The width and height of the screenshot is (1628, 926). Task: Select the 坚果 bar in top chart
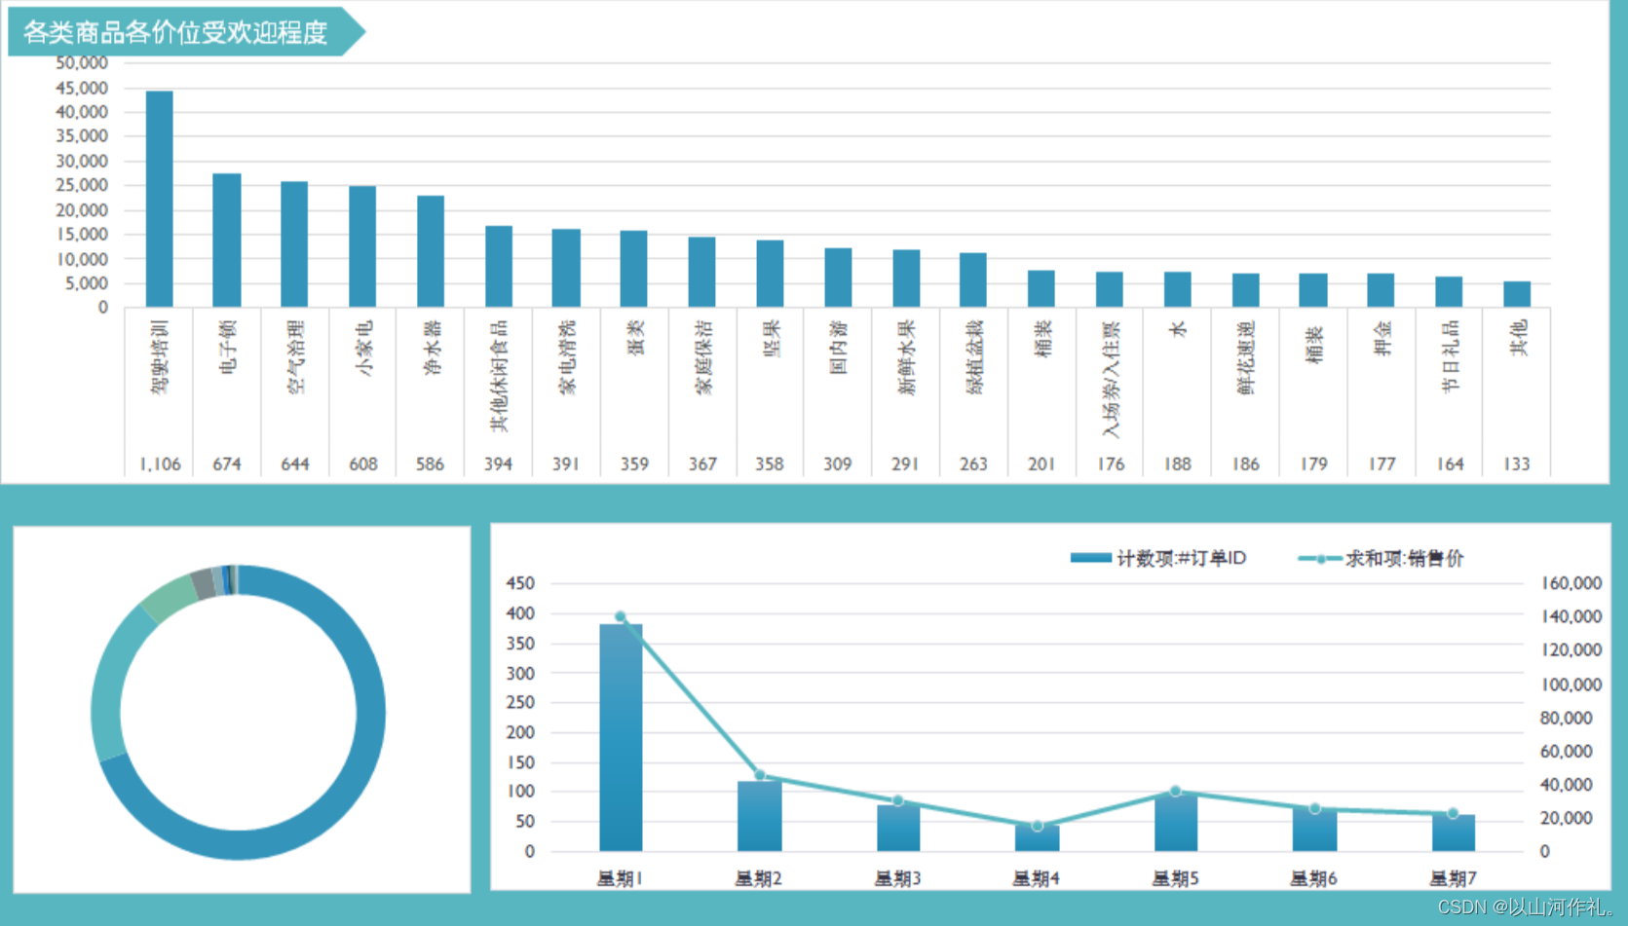point(770,274)
